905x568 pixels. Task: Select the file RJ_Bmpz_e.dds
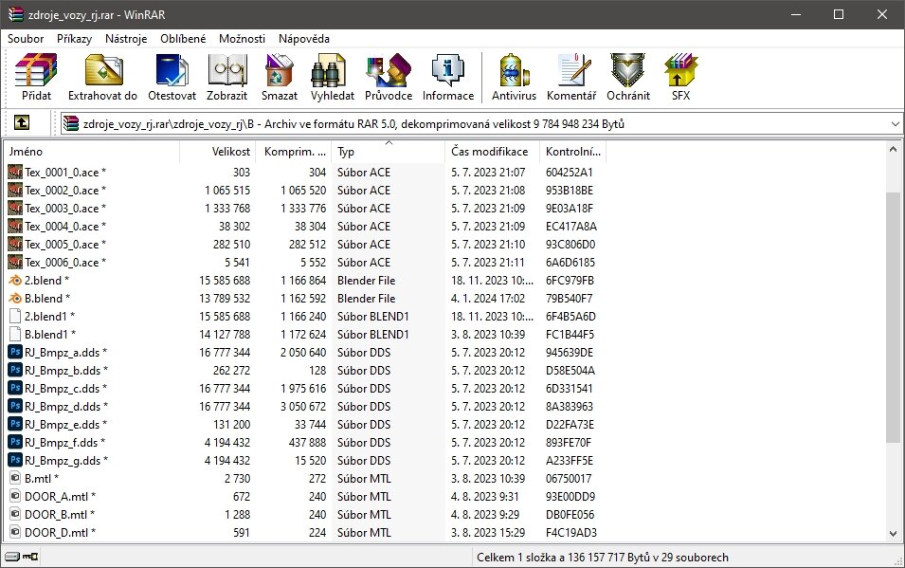65,424
